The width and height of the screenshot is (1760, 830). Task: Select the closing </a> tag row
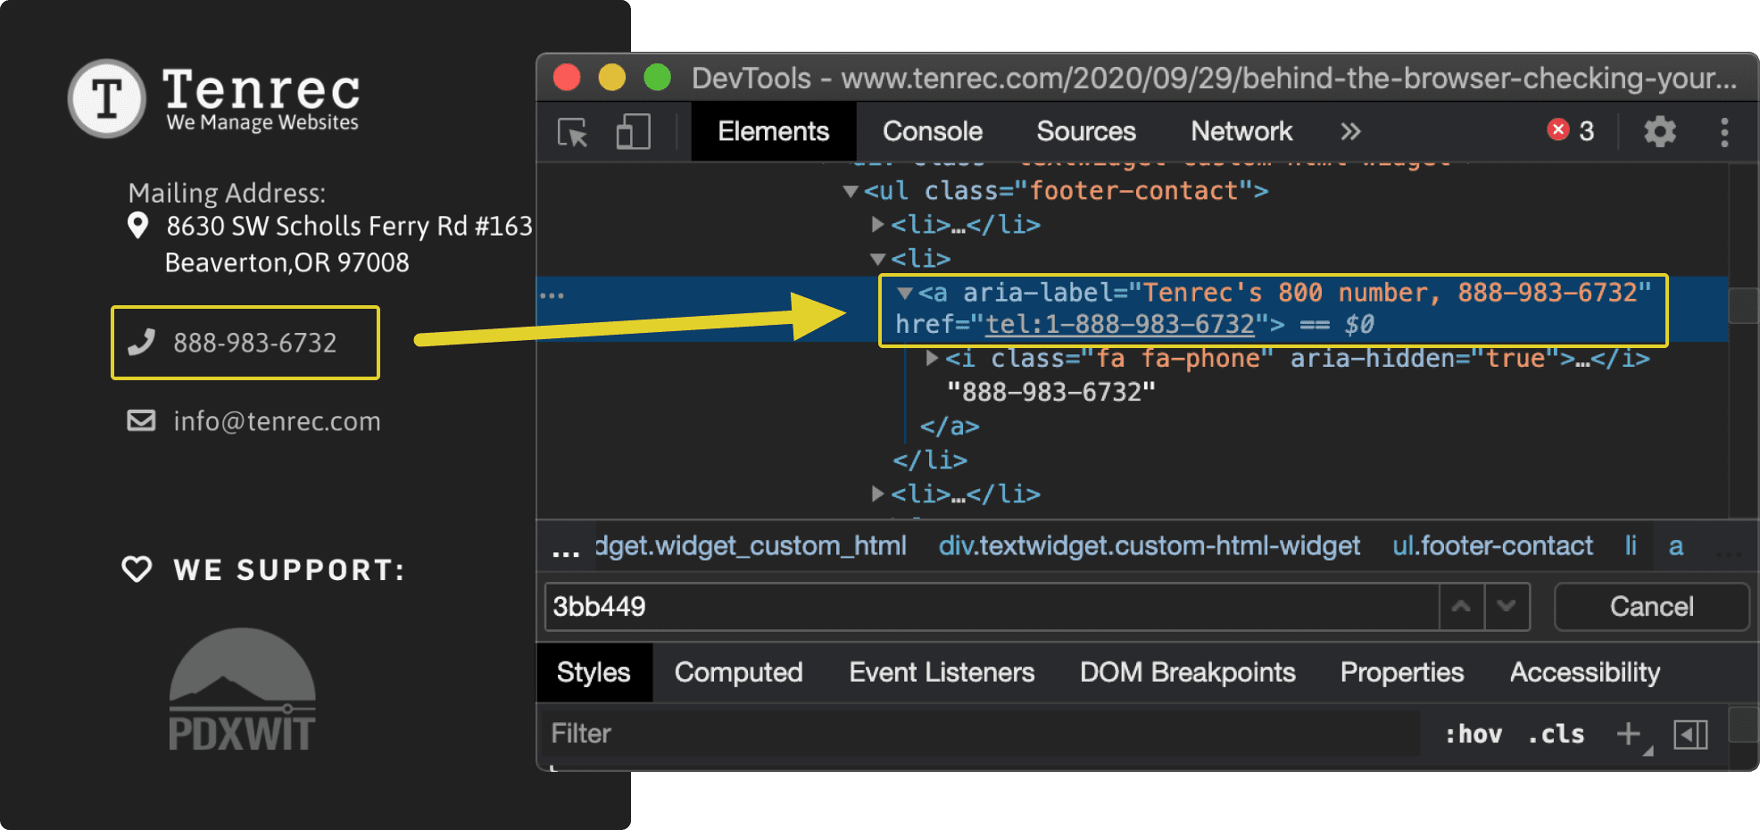tap(950, 427)
